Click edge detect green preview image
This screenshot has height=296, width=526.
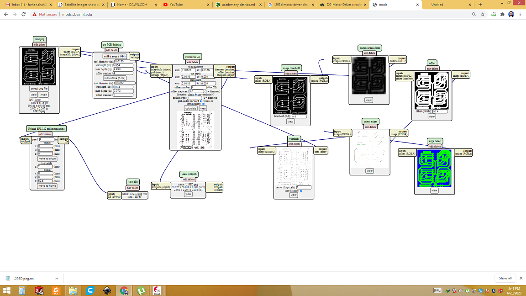pyautogui.click(x=434, y=169)
